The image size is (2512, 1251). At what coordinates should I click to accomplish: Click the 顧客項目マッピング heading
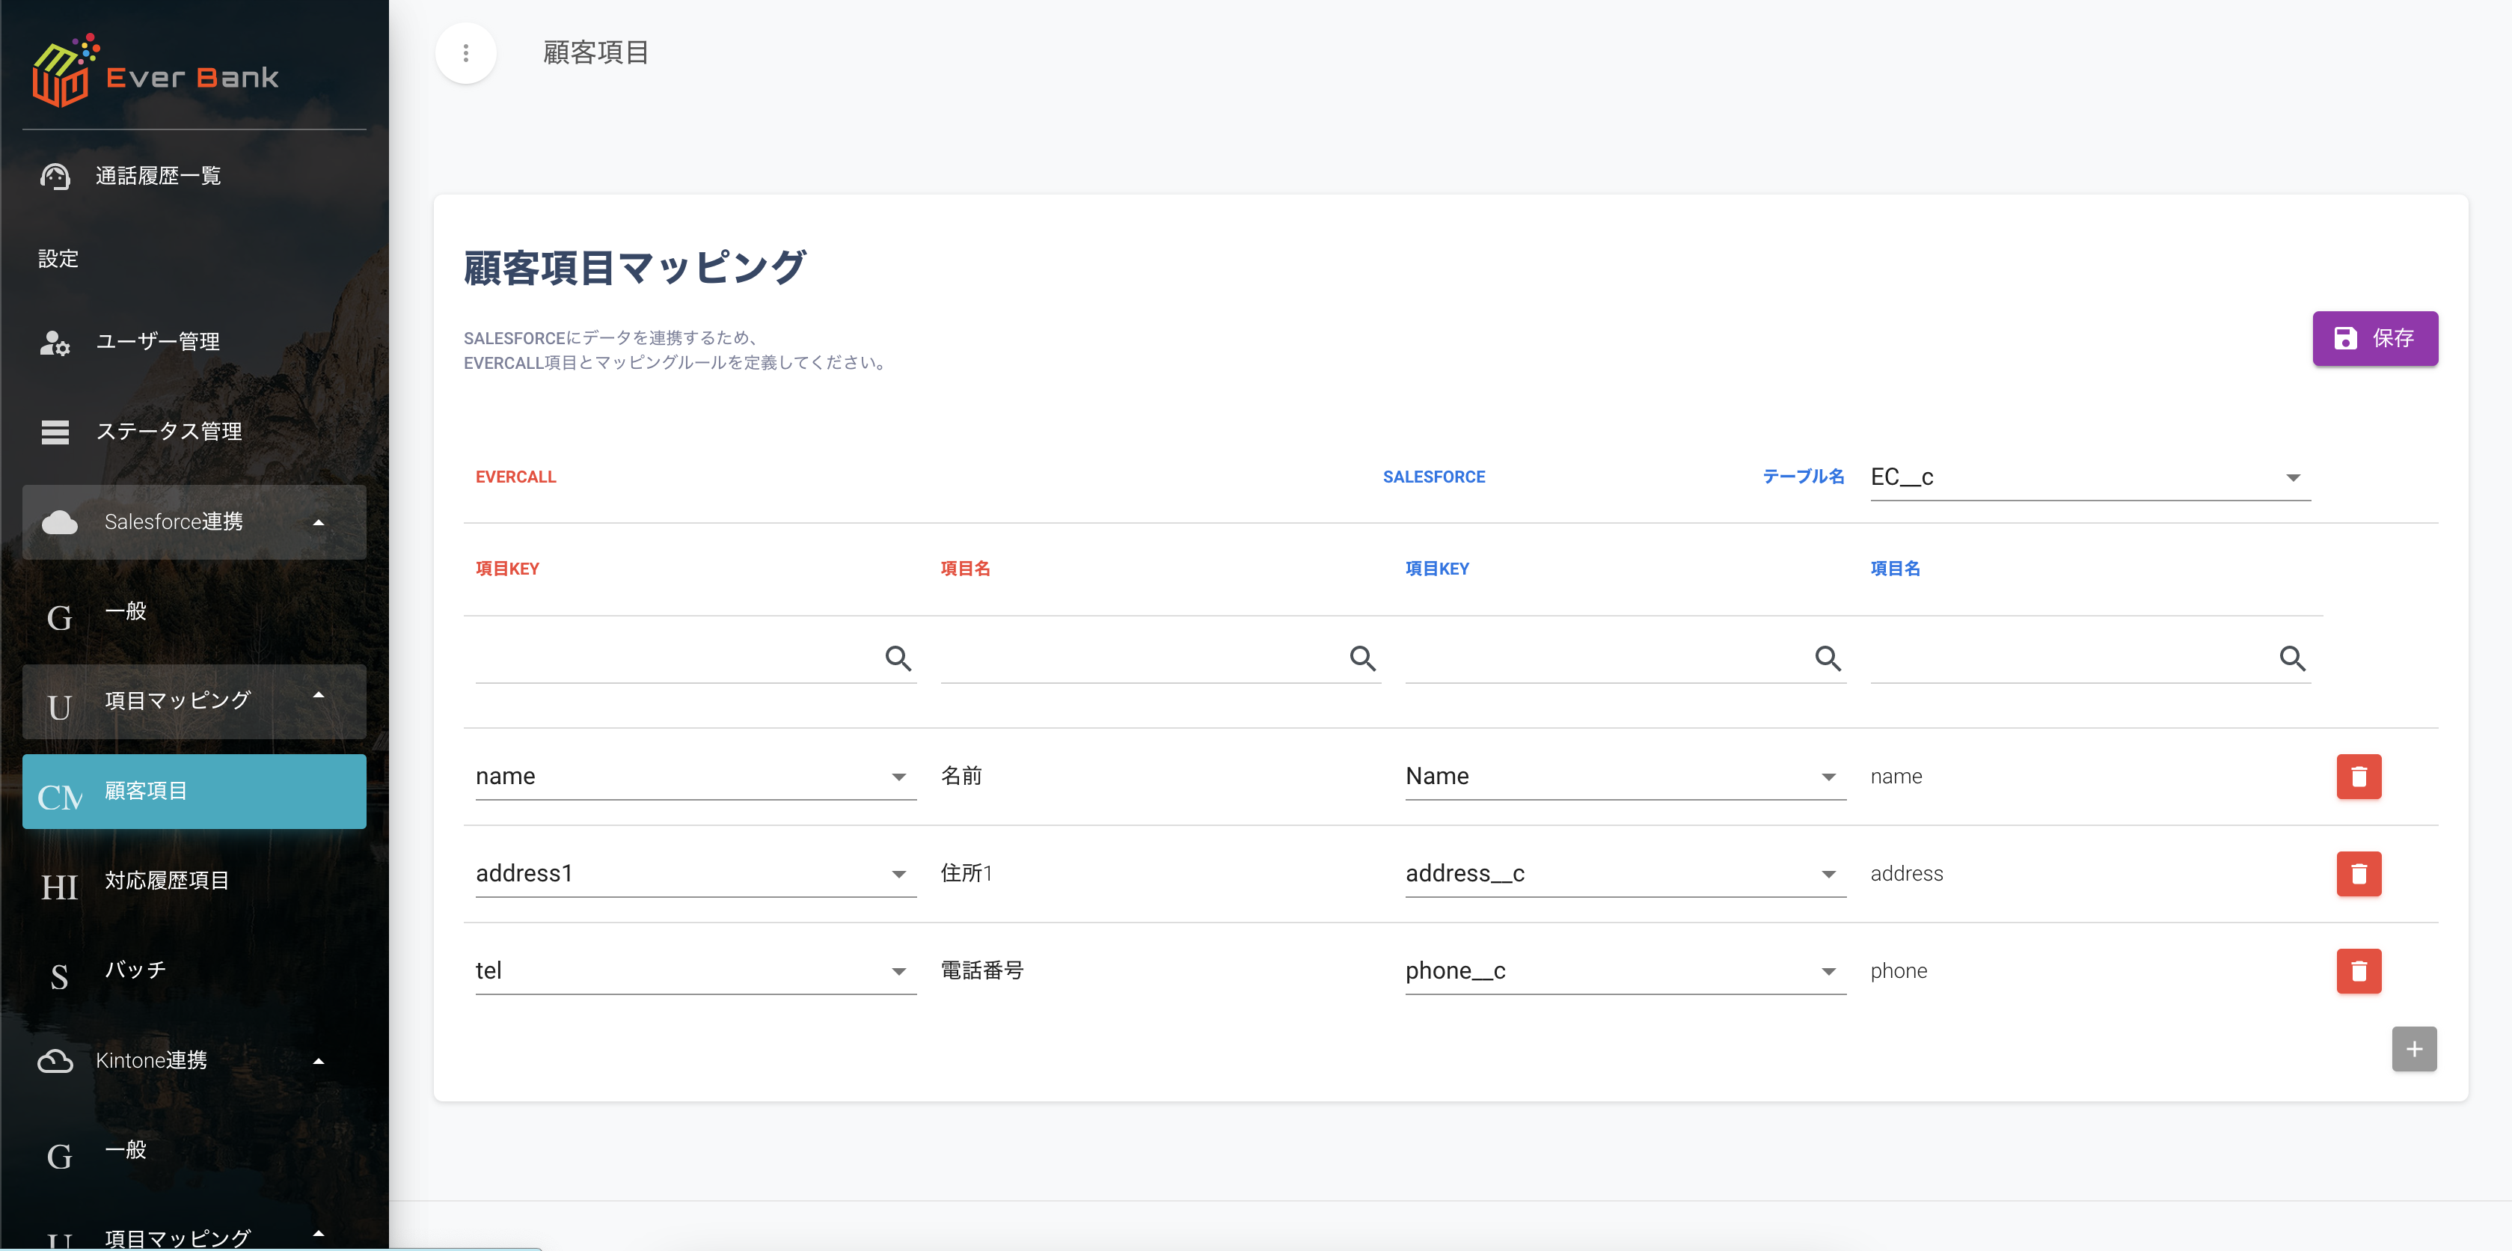point(634,267)
